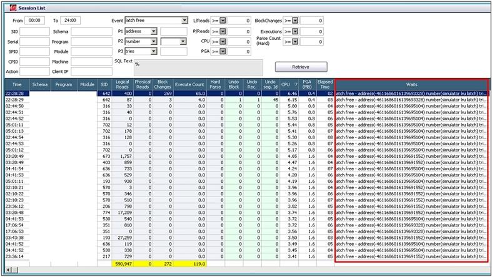Click the BlockChanges value field
The height and width of the screenshot is (277, 492).
click(x=312, y=21)
